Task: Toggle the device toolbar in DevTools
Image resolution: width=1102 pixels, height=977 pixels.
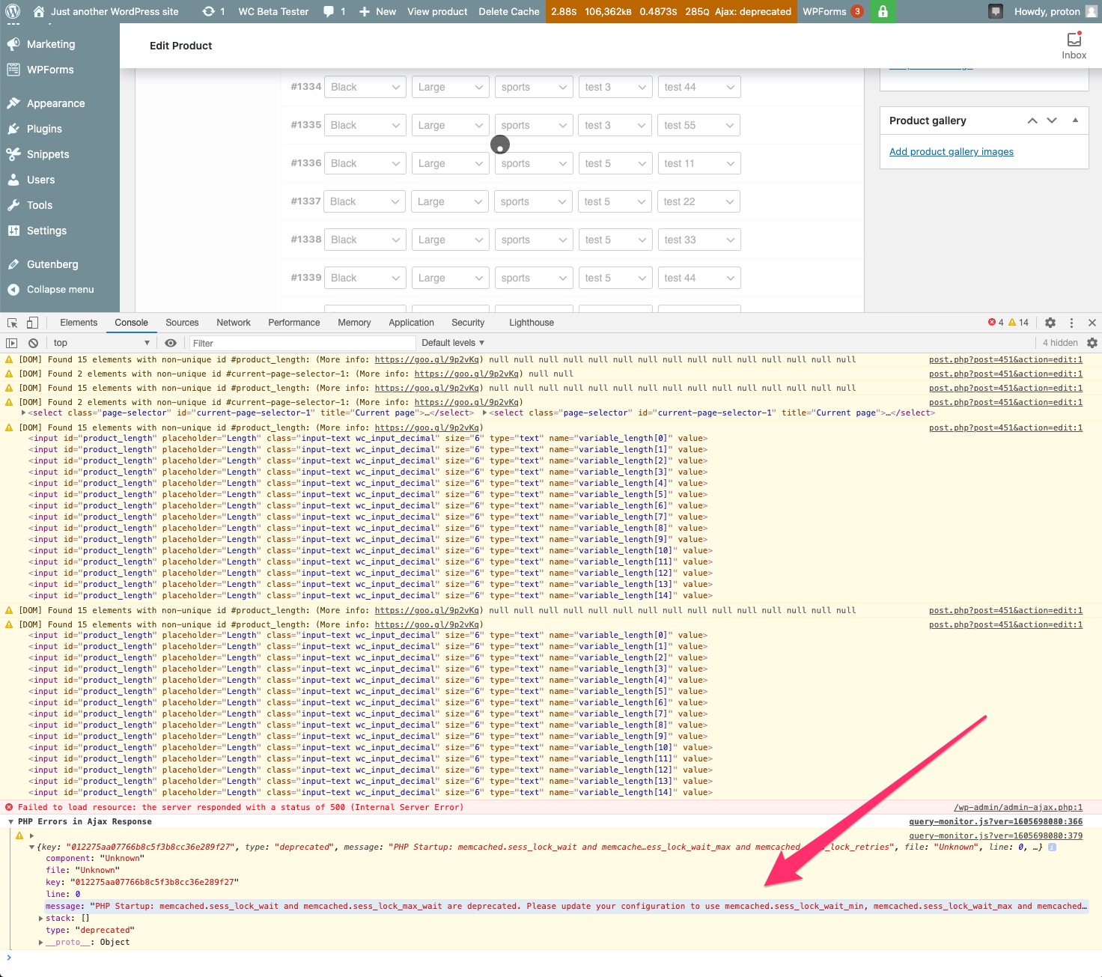Action: tap(31, 322)
